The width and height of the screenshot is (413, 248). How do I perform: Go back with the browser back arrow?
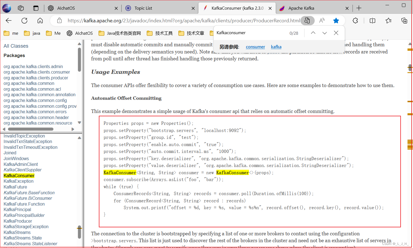[9, 21]
